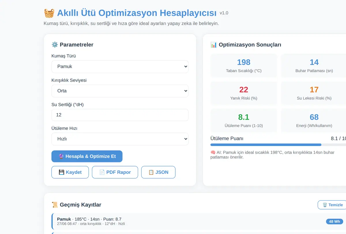Click the document icon on PDF Rapor
The height and width of the screenshot is (234, 346).
pos(102,172)
